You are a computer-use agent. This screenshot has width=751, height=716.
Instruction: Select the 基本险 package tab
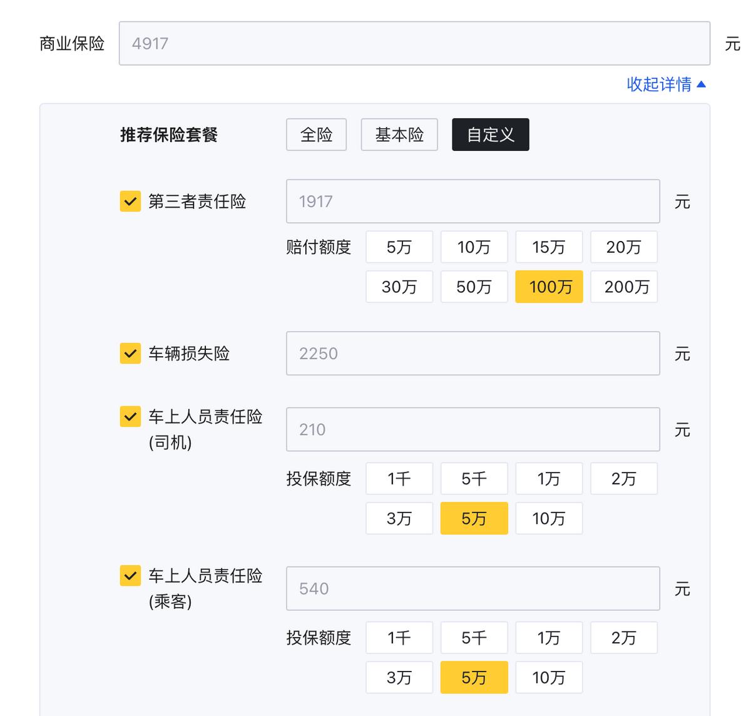click(399, 135)
